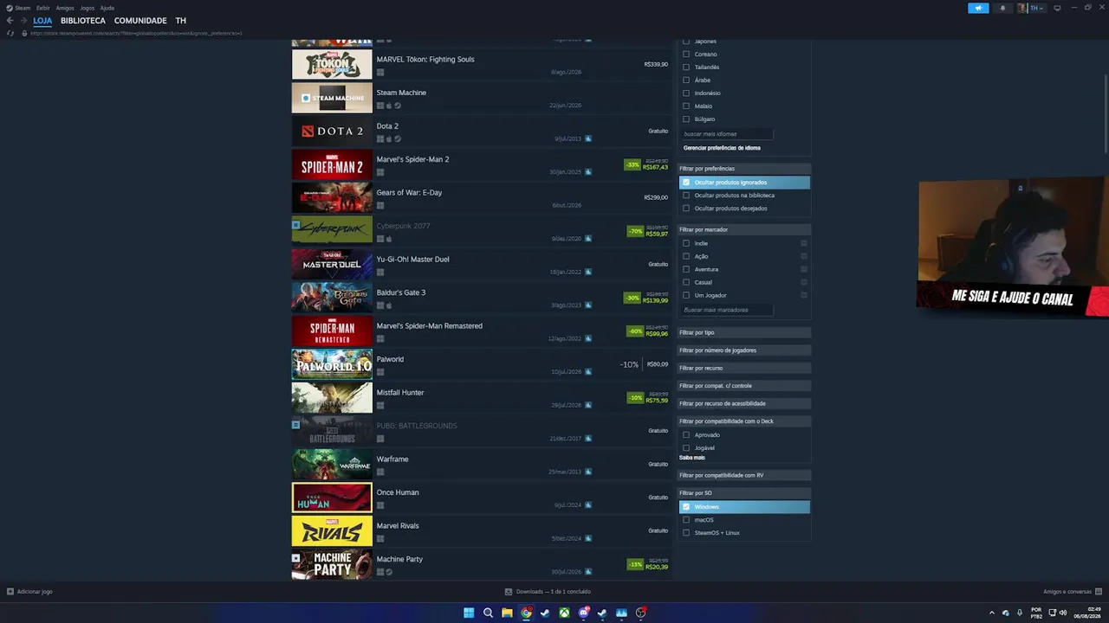The image size is (1109, 623).
Task: Check Ocultar produtos na biblioteca
Action: click(x=686, y=196)
